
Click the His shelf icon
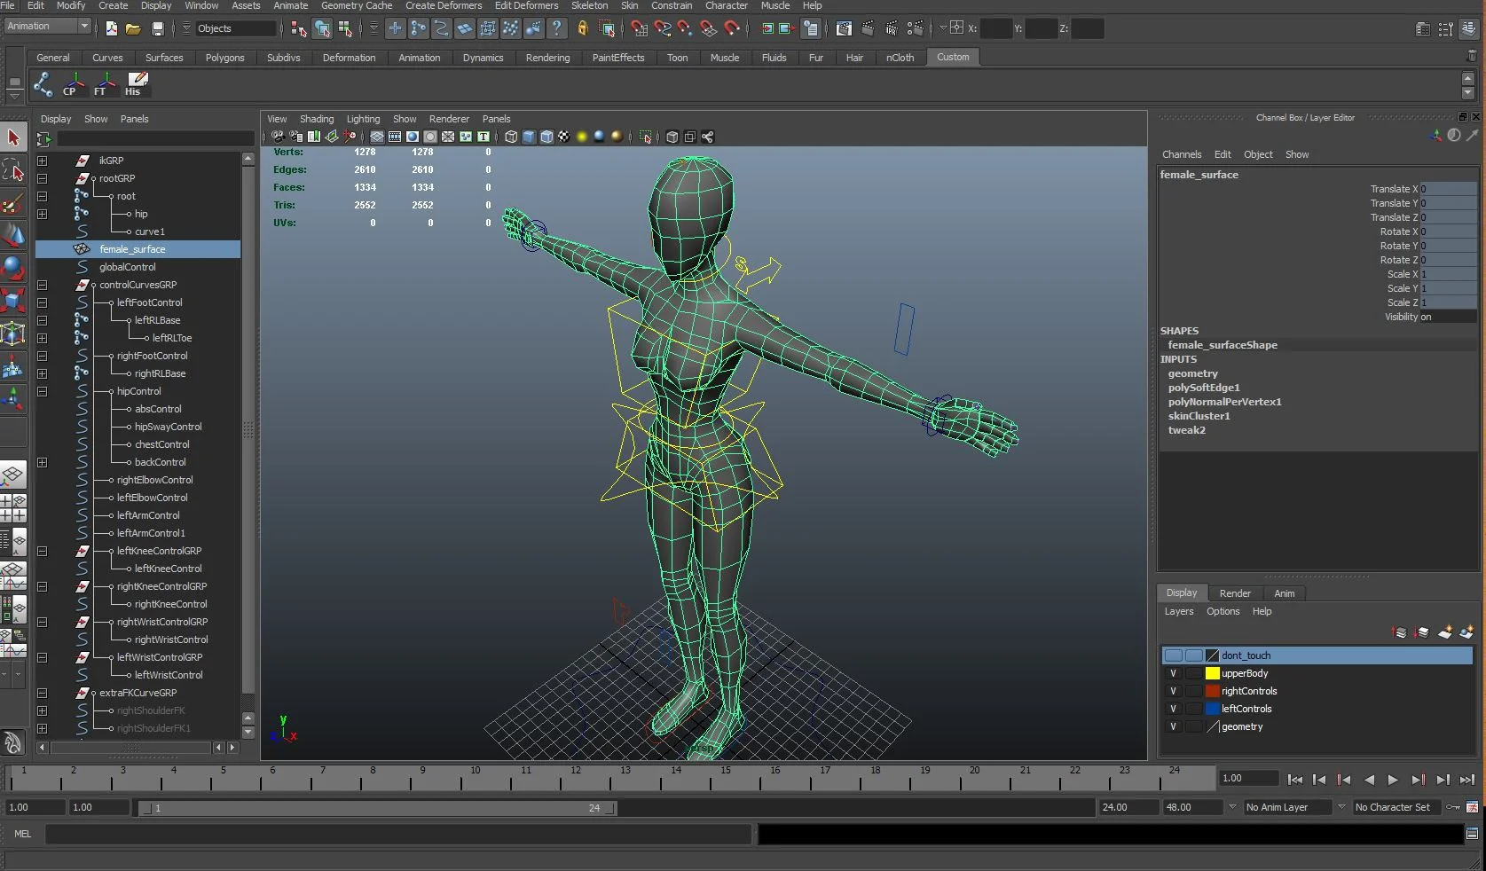(x=136, y=85)
